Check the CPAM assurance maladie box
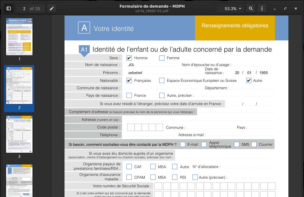The width and height of the screenshot is (304, 197). [x=129, y=177]
